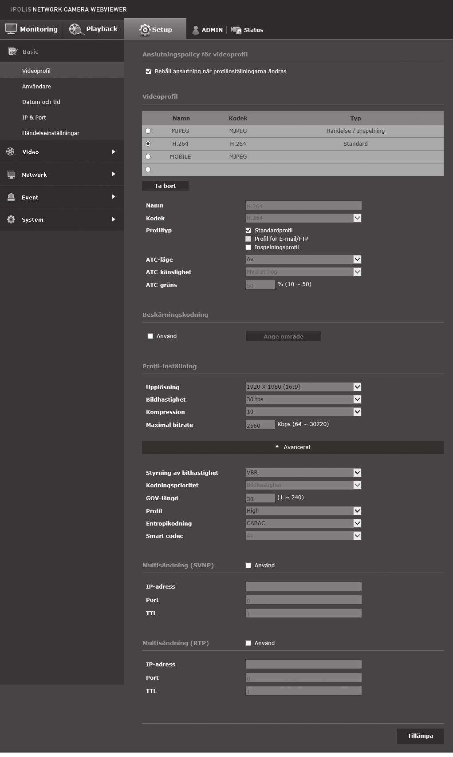Open the Styrning av bithastighet dropdown

303,473
